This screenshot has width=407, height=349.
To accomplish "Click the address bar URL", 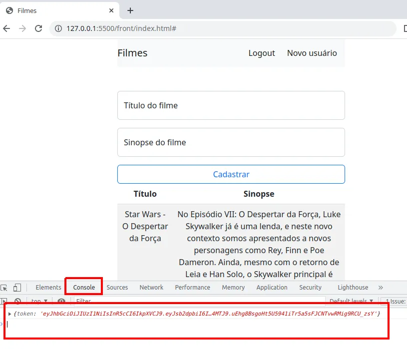I will point(121,28).
